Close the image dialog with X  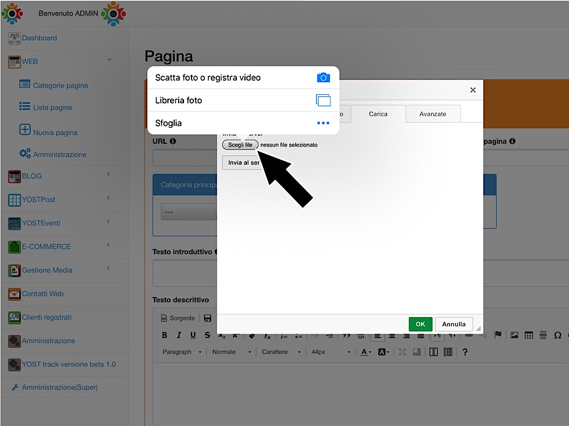pos(473,90)
